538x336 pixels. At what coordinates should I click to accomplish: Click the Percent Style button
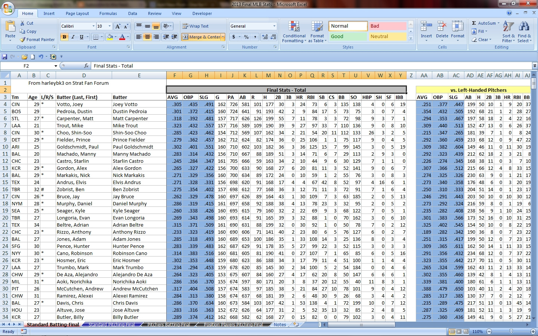[246, 37]
